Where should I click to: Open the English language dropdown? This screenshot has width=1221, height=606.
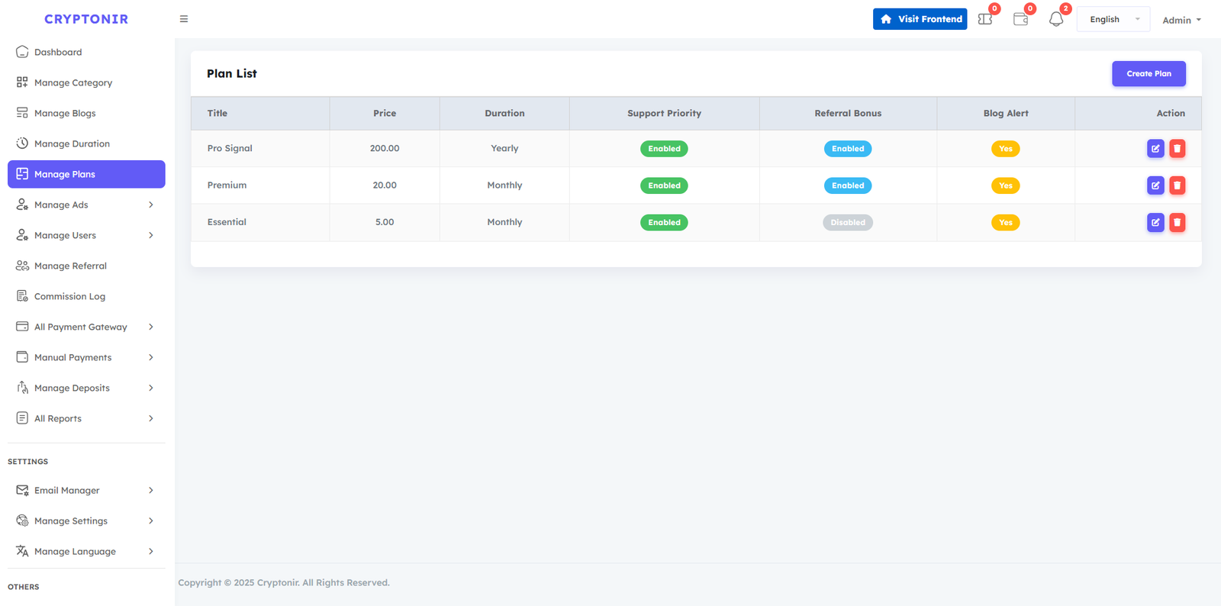point(1113,20)
